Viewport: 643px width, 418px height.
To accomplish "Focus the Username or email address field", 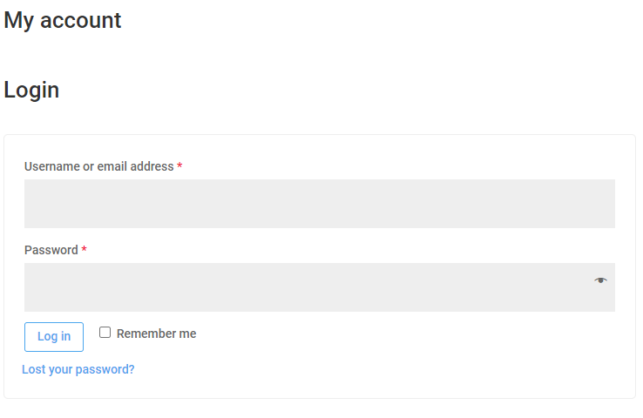I will point(320,204).
